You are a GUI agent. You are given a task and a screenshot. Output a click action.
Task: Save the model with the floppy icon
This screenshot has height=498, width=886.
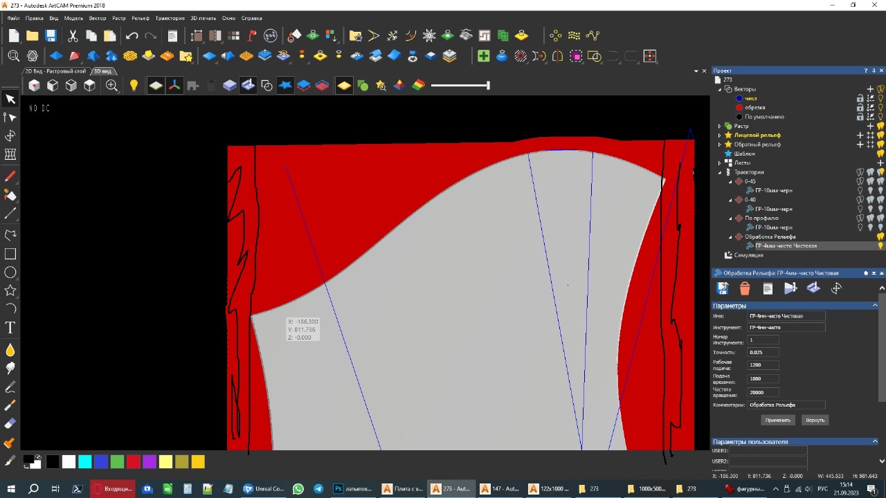coord(51,35)
